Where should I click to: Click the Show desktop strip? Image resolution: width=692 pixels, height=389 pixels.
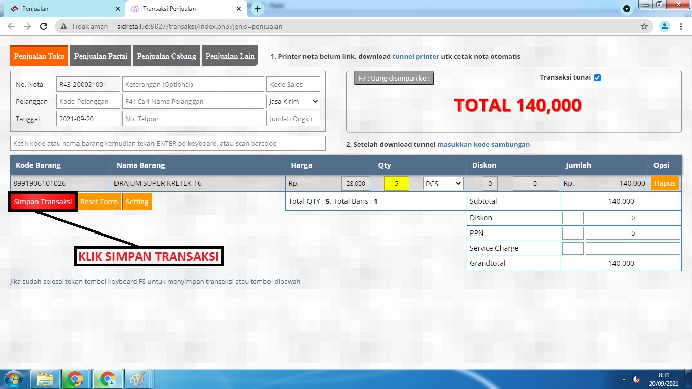tap(688, 379)
